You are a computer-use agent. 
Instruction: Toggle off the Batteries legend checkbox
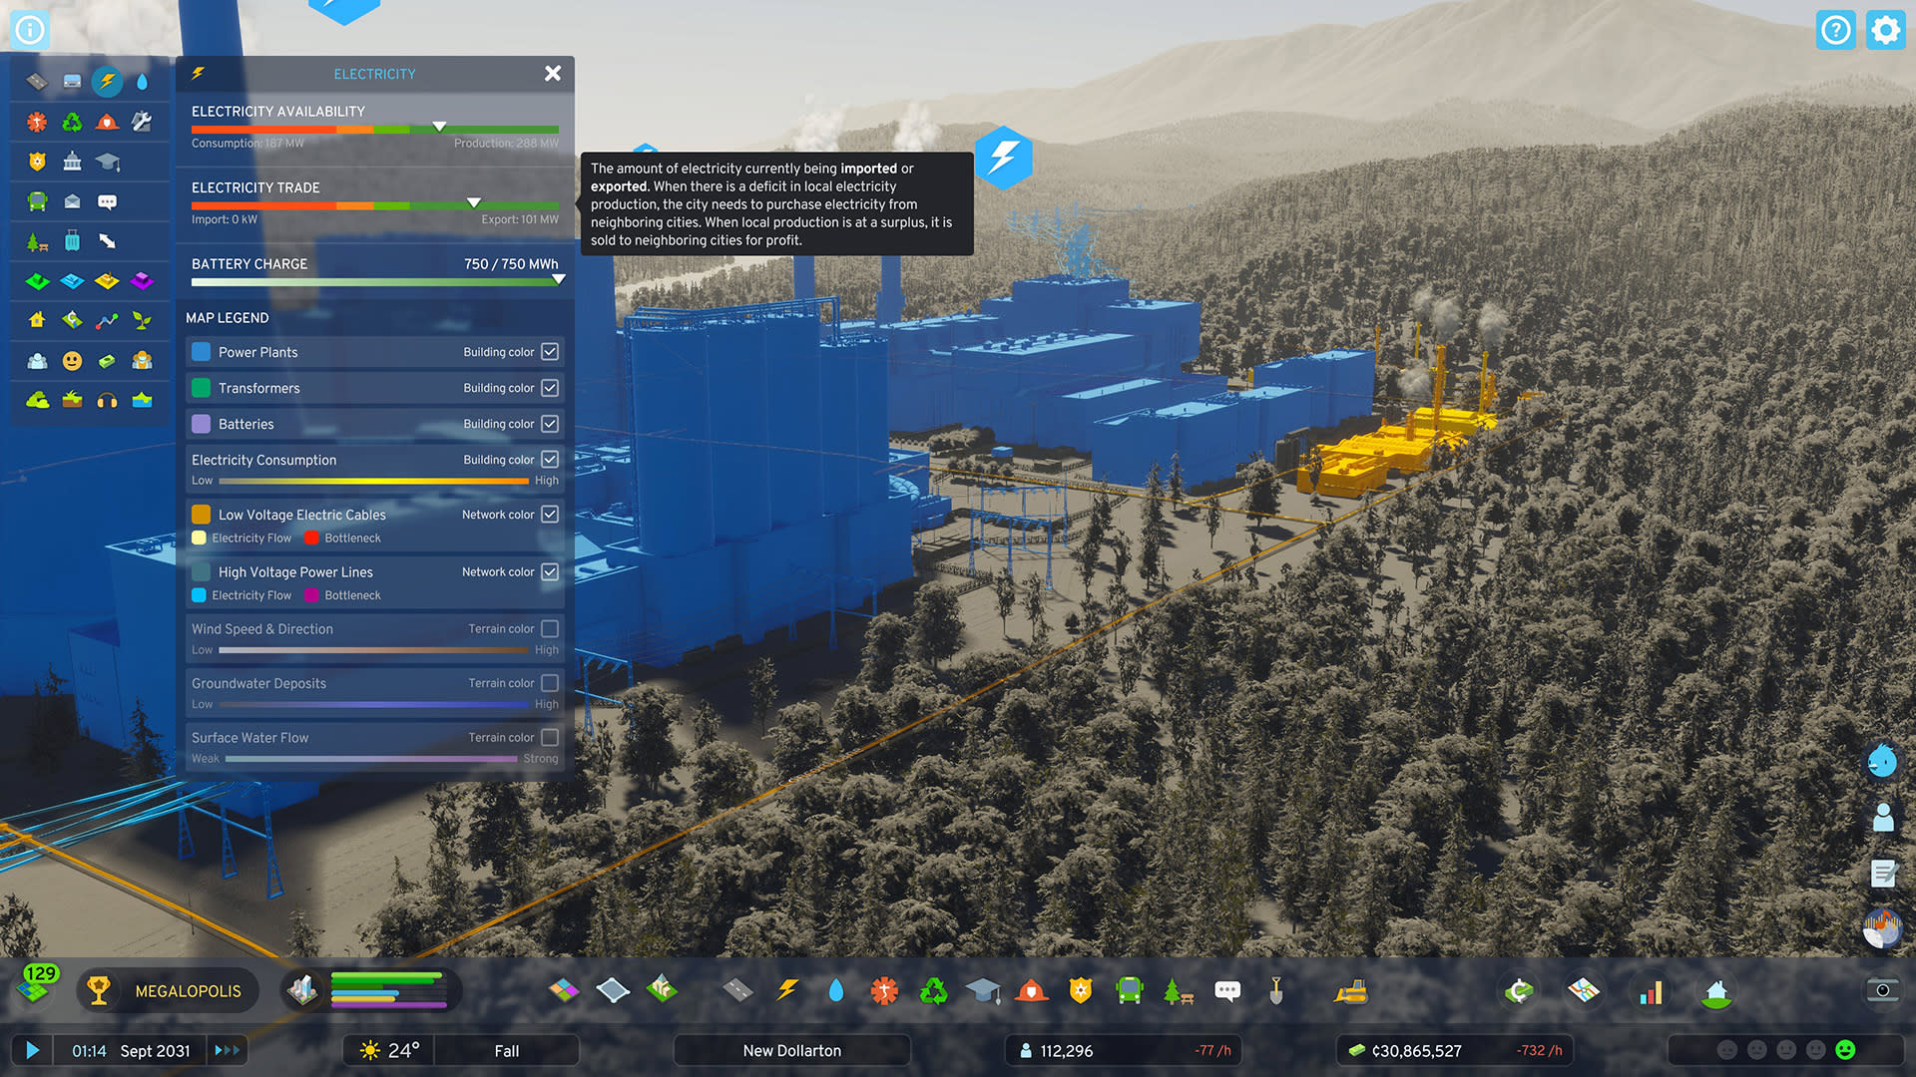550,423
